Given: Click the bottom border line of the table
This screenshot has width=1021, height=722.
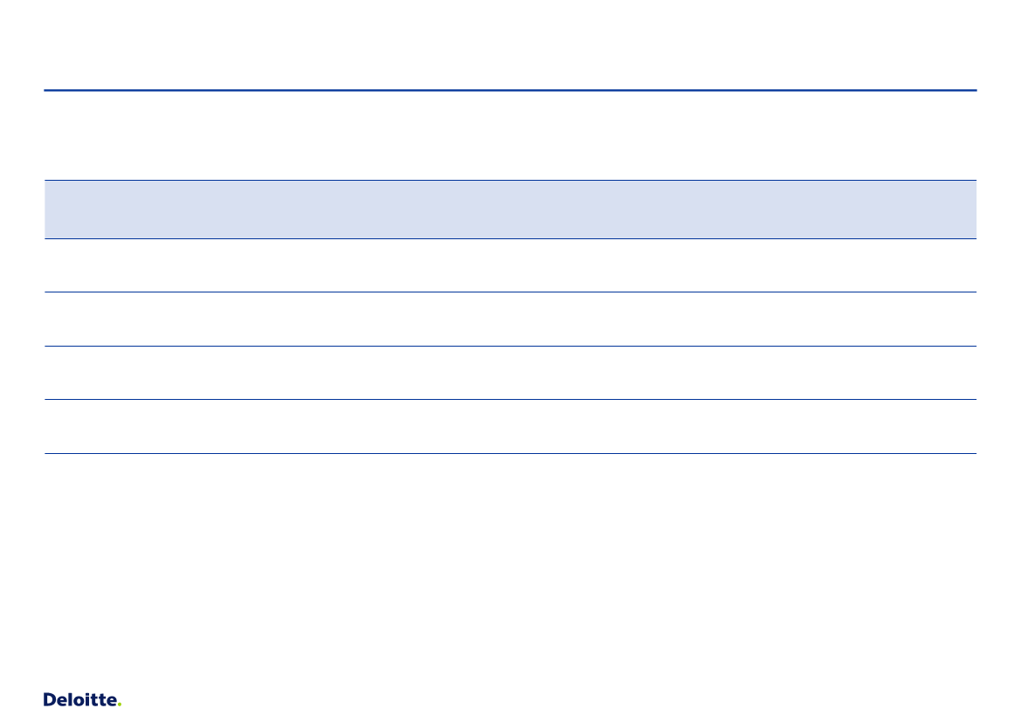Looking at the screenshot, I should click(x=510, y=454).
